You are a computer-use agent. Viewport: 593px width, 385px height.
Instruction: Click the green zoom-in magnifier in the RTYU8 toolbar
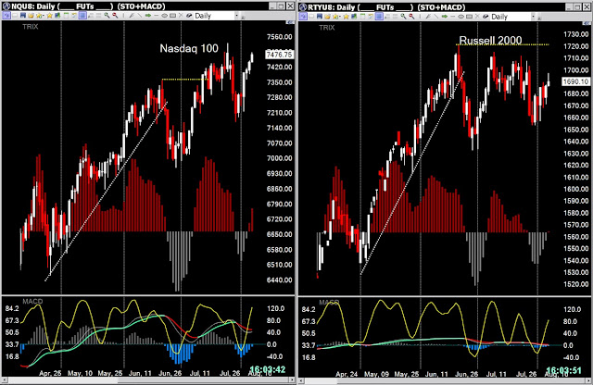(x=404, y=17)
